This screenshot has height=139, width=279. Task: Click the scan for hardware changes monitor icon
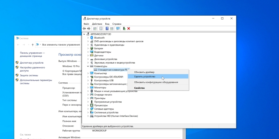click(118, 28)
